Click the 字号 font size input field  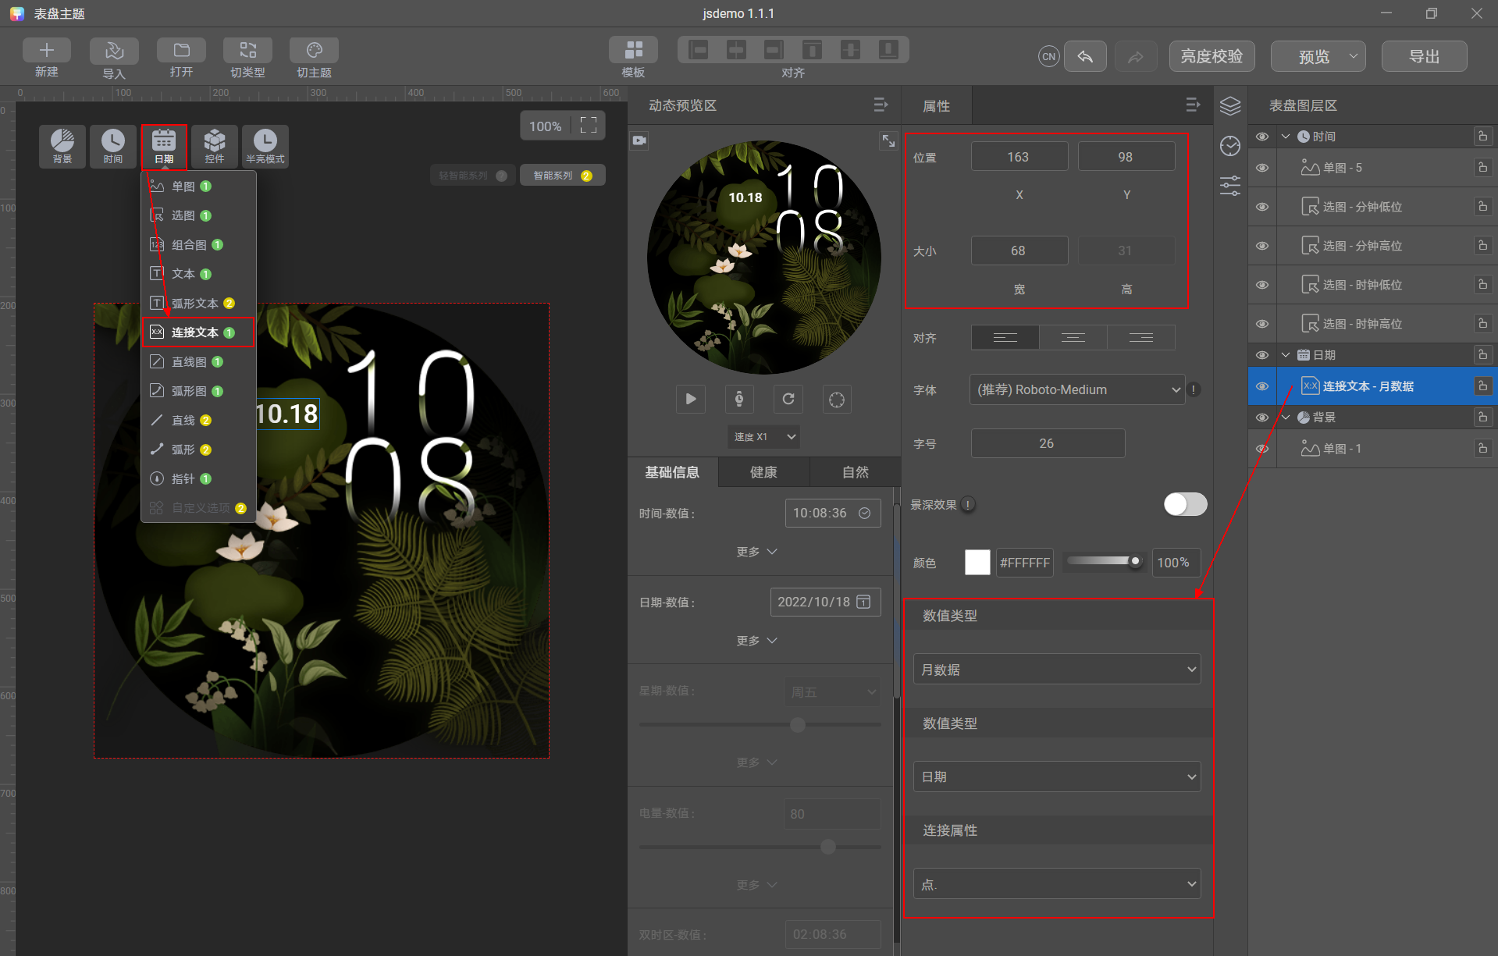click(x=1048, y=443)
